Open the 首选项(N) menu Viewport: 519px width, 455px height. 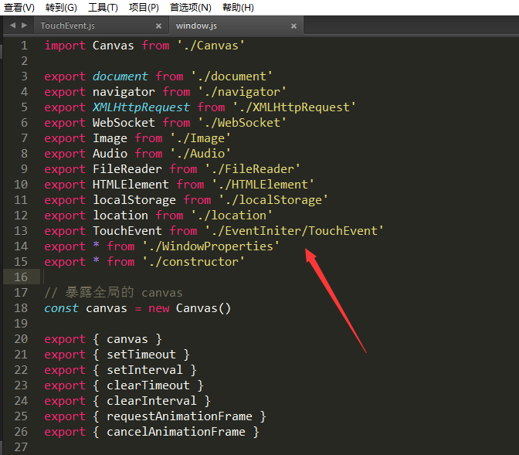pyautogui.click(x=191, y=7)
